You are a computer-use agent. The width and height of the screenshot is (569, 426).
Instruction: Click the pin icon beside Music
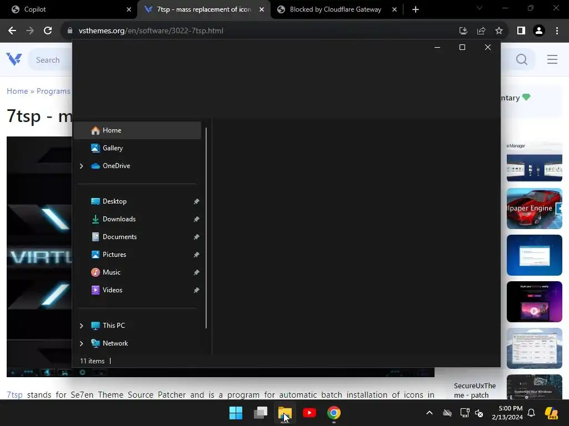pos(196,272)
